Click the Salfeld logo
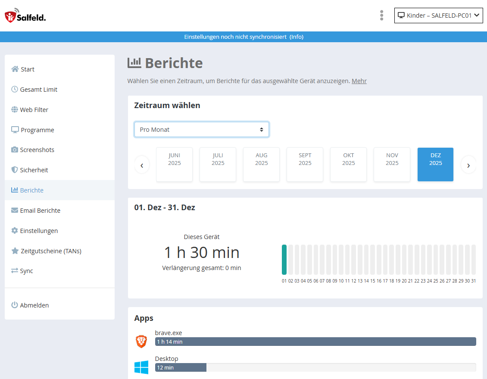 (x=25, y=16)
